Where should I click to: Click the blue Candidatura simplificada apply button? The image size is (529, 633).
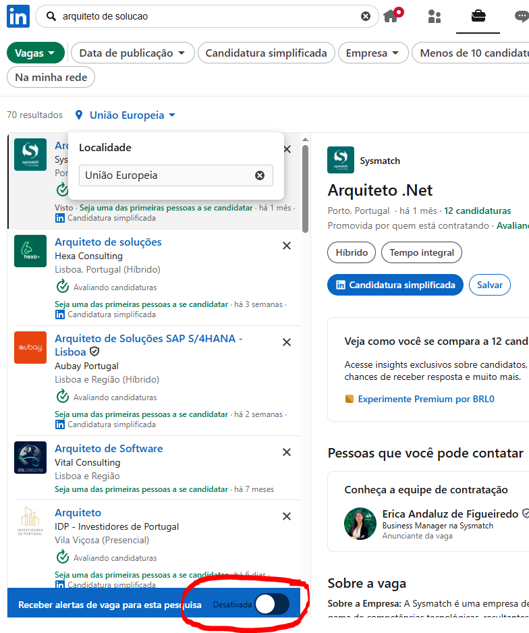pos(395,285)
